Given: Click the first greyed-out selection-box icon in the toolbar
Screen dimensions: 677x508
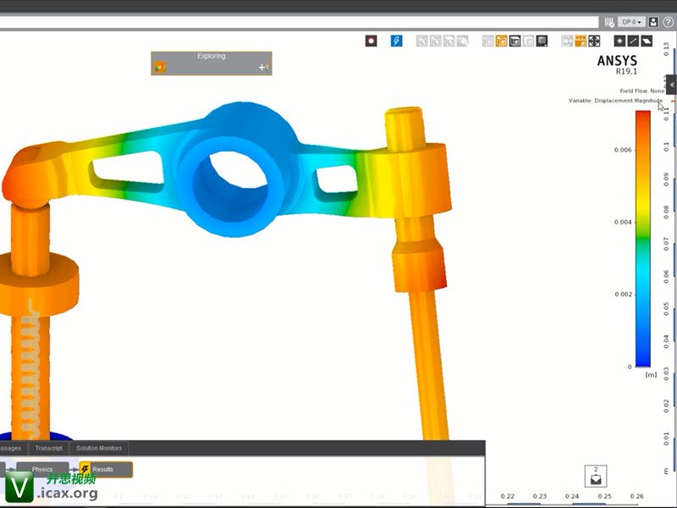Looking at the screenshot, I should [421, 41].
